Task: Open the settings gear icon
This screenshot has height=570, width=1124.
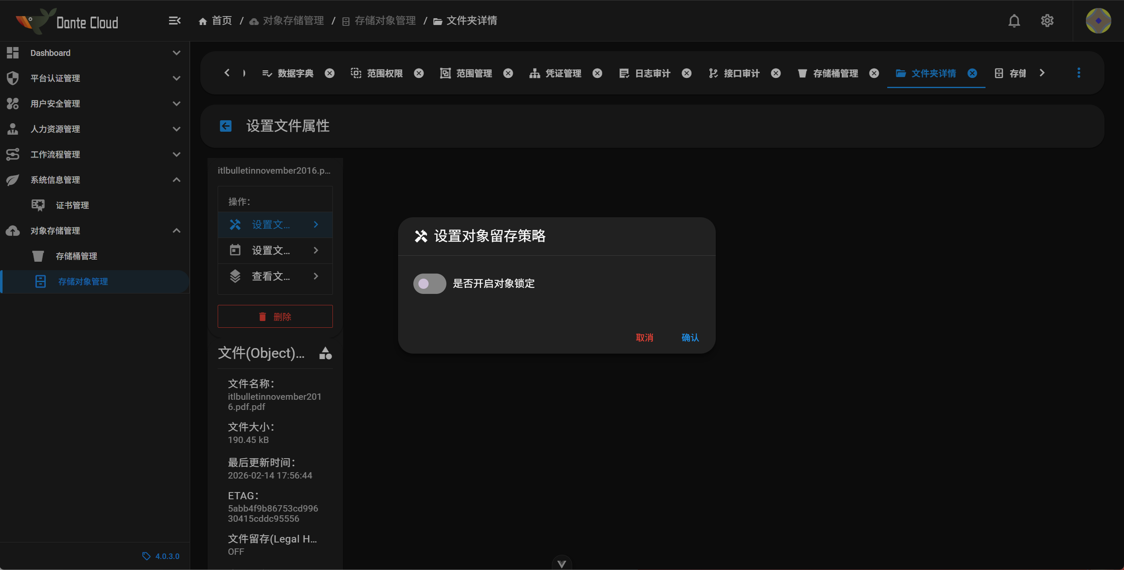Action: point(1047,20)
